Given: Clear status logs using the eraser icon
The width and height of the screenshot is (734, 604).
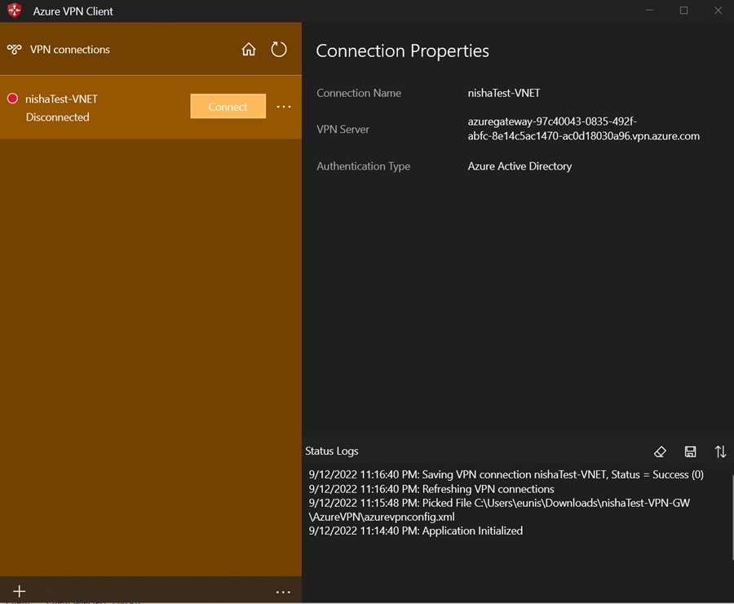Looking at the screenshot, I should pyautogui.click(x=661, y=452).
